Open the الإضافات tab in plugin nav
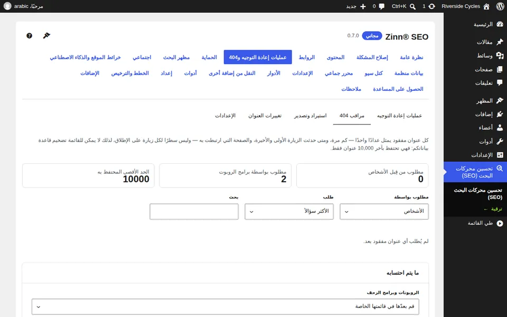This screenshot has height=317, width=507. point(90,73)
